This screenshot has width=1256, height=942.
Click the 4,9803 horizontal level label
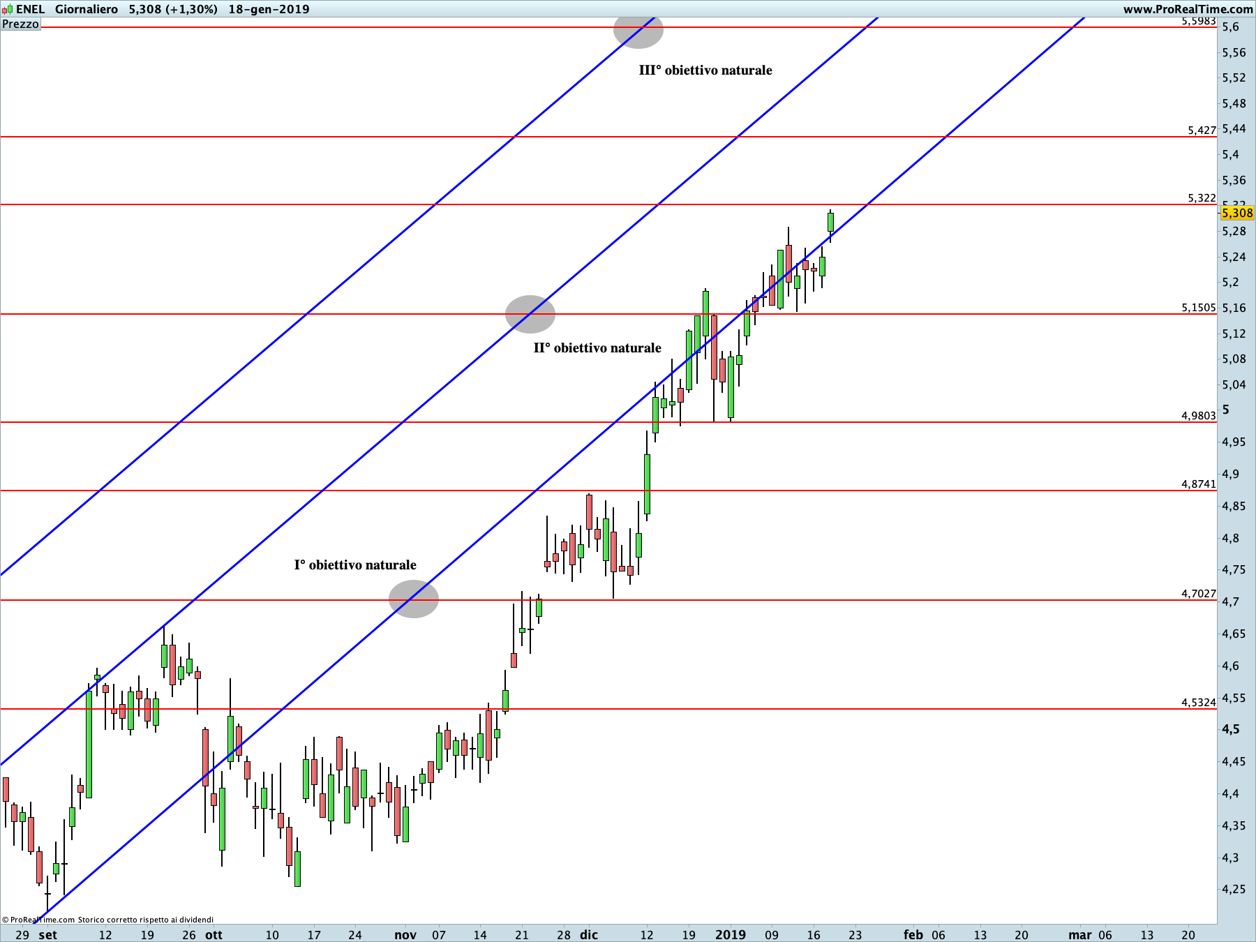click(x=1199, y=416)
